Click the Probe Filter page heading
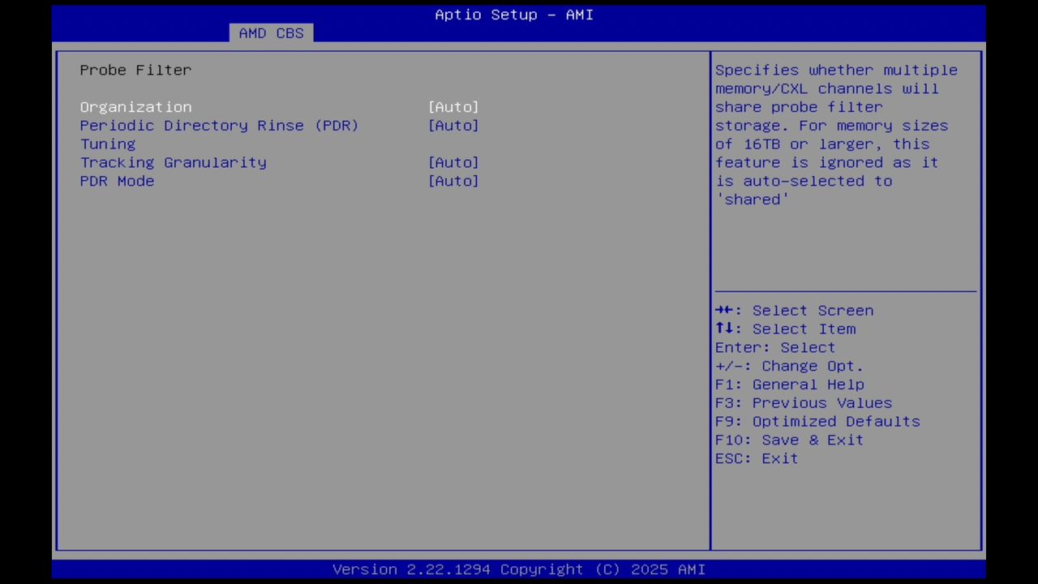1038x584 pixels. (135, 70)
